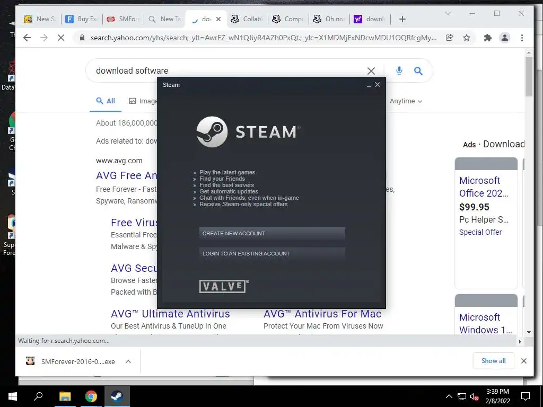Click page vertical scrollbar thumb
Viewport: 543px width, 407px height.
tap(529, 76)
